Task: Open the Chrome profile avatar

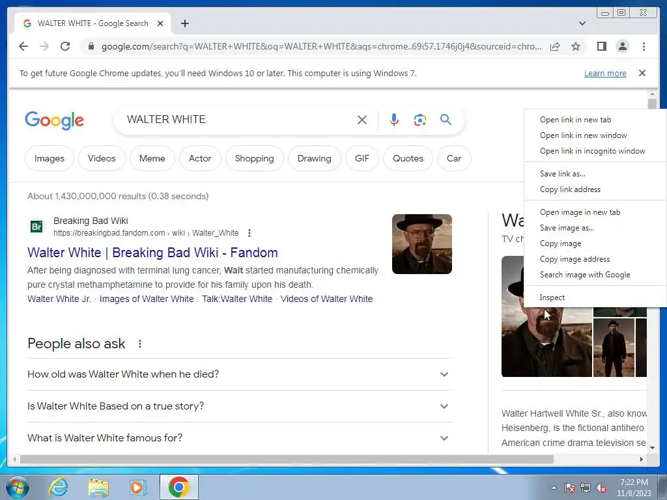Action: pyautogui.click(x=622, y=46)
